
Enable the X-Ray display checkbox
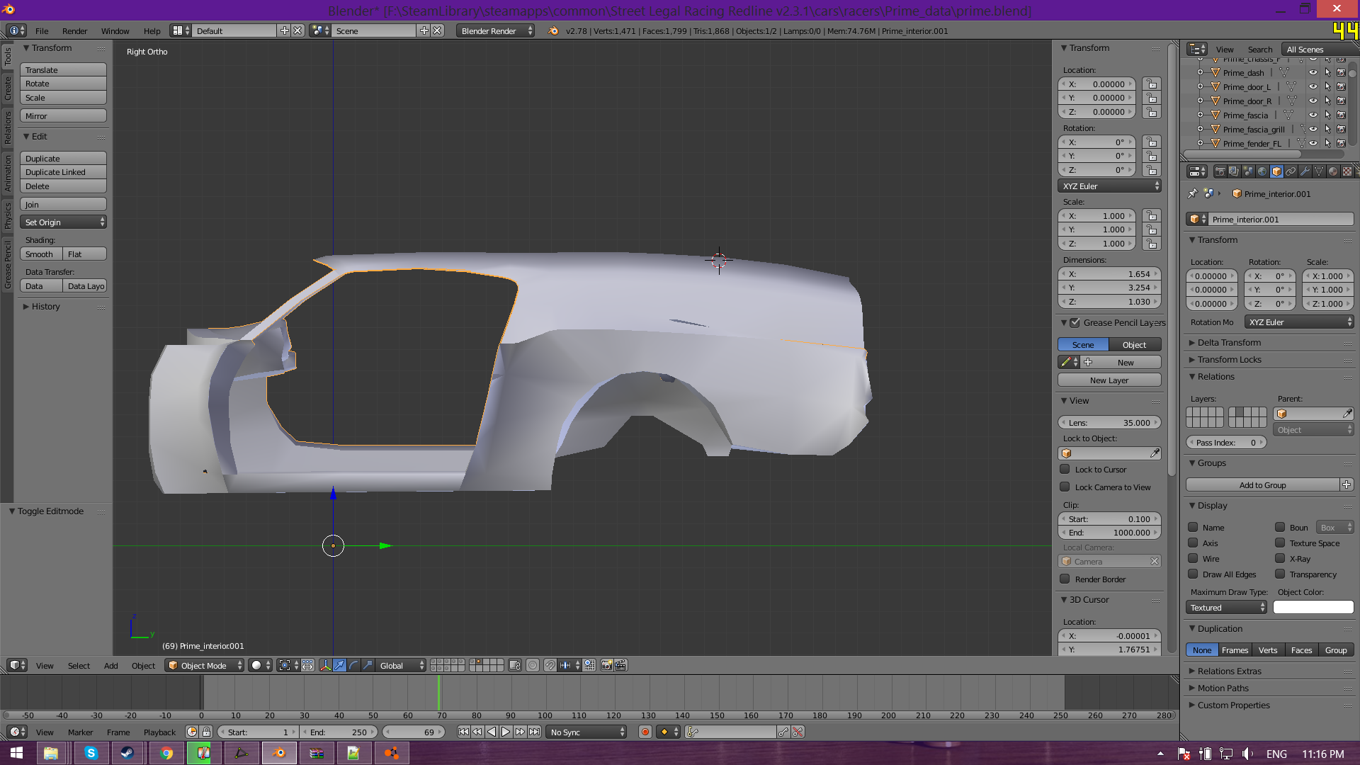[1280, 558]
